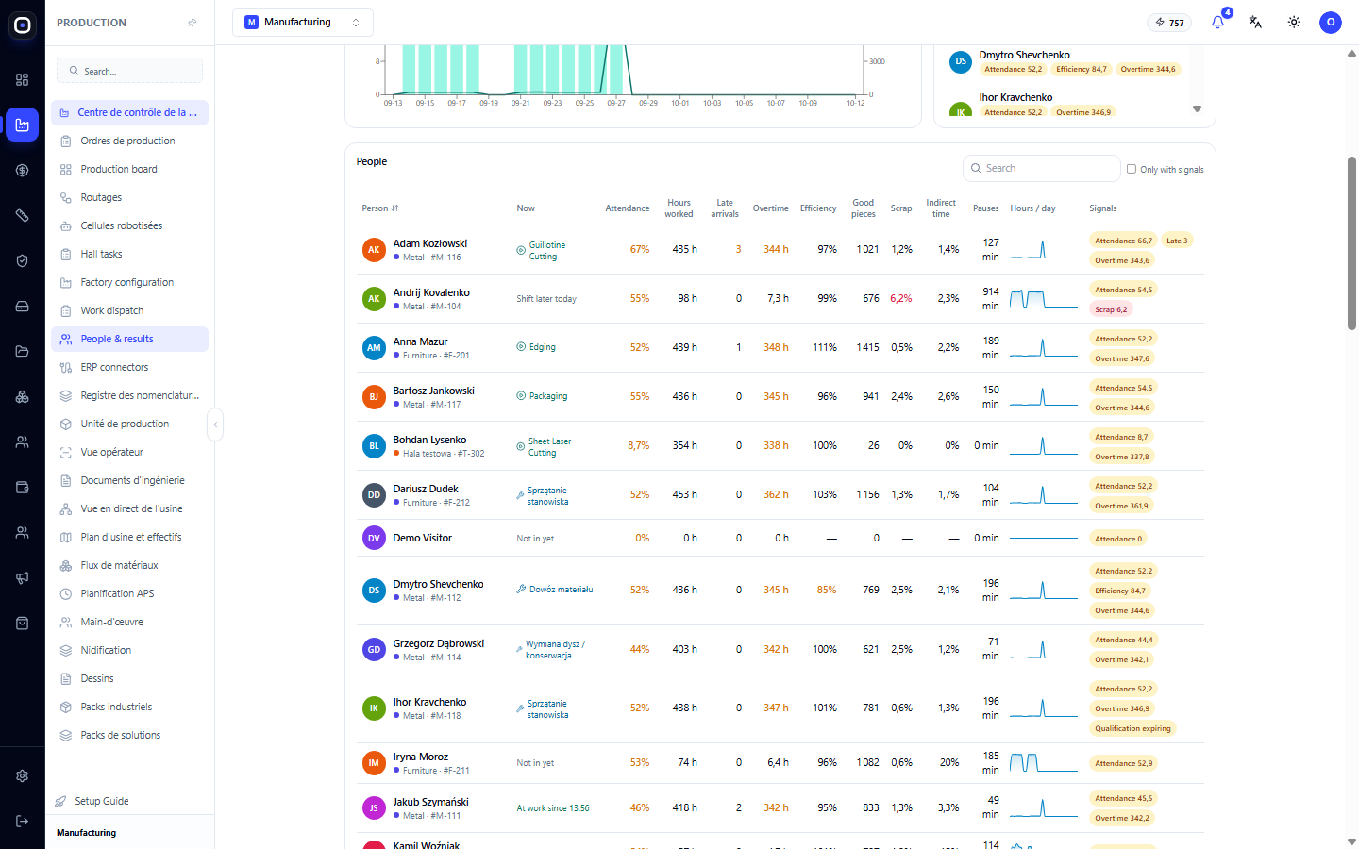This screenshot has height=849, width=1359.
Task: Open the dashboard grid icon in the rail
Action: [23, 80]
